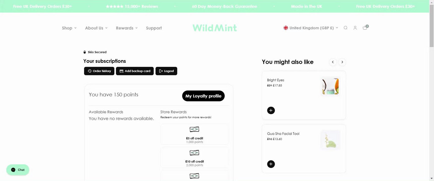This screenshot has height=181, width=434.
Task: Add Gua Sha Facial Tool with plus
Action: 271,164
